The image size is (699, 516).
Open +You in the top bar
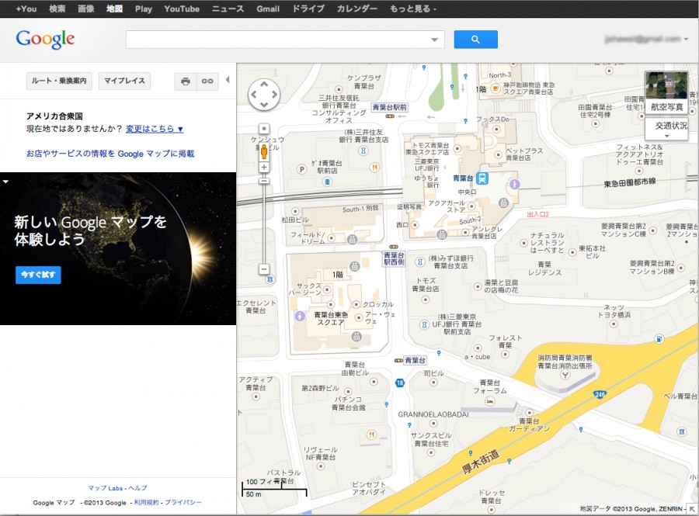[x=26, y=9]
